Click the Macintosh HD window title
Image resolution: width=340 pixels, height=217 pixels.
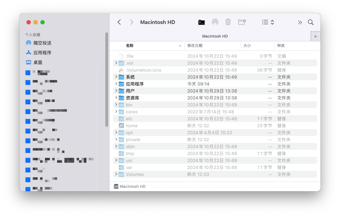158,22
